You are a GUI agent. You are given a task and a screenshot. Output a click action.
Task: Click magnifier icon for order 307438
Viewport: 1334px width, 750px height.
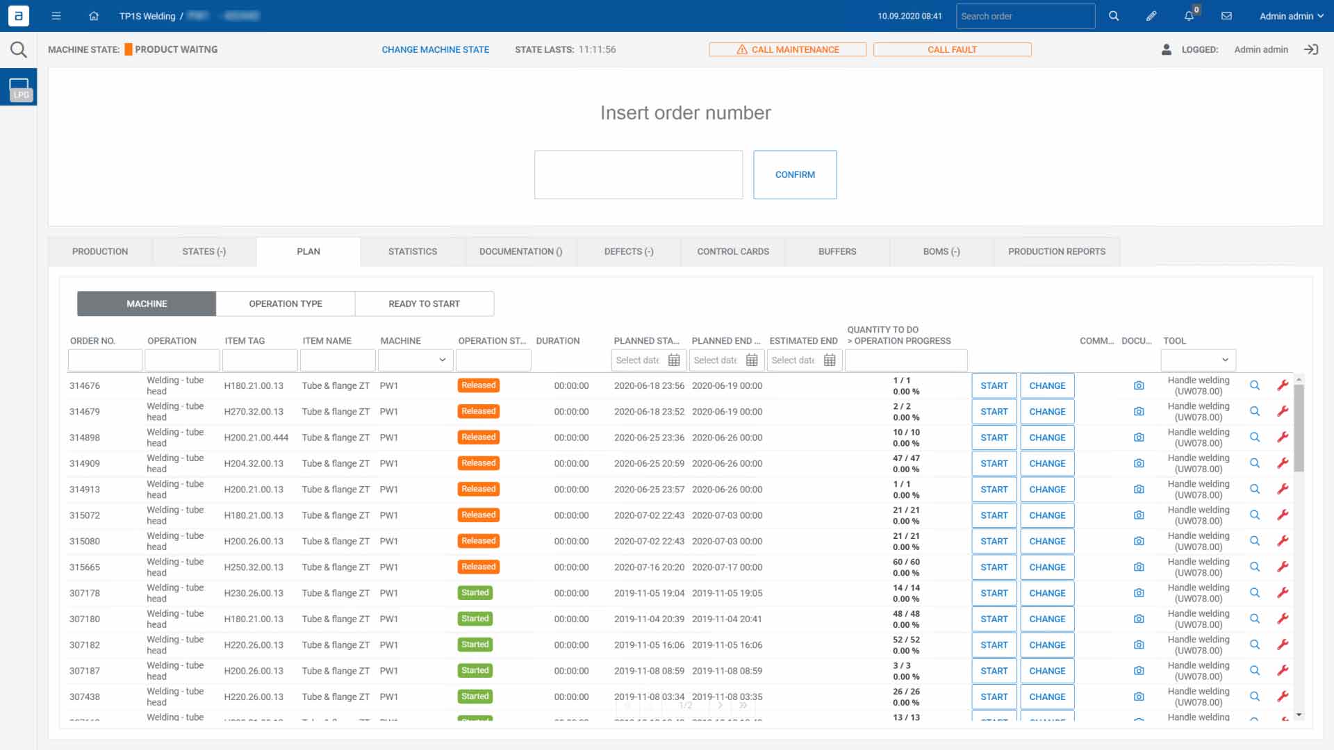click(1255, 697)
